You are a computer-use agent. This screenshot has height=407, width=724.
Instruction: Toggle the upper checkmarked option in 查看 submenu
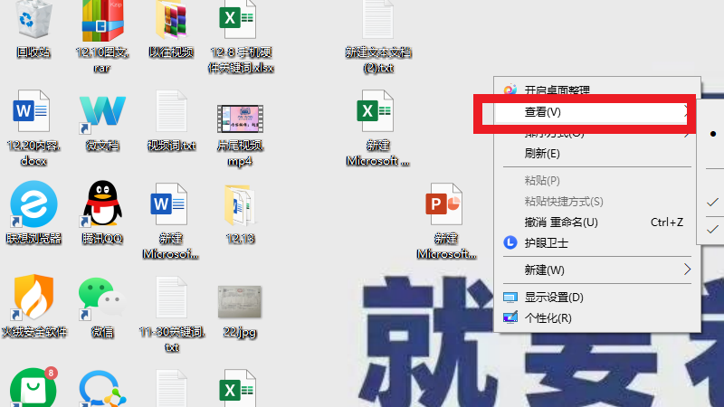[x=713, y=201]
